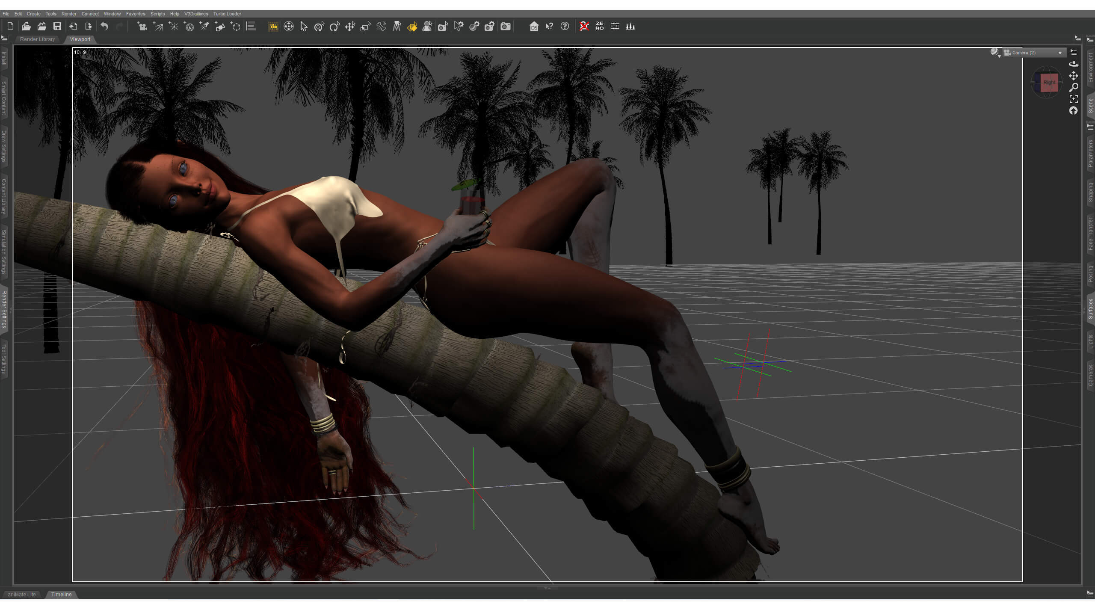Select the Scale tool icon
This screenshot has width=1095, height=616.
tap(365, 27)
